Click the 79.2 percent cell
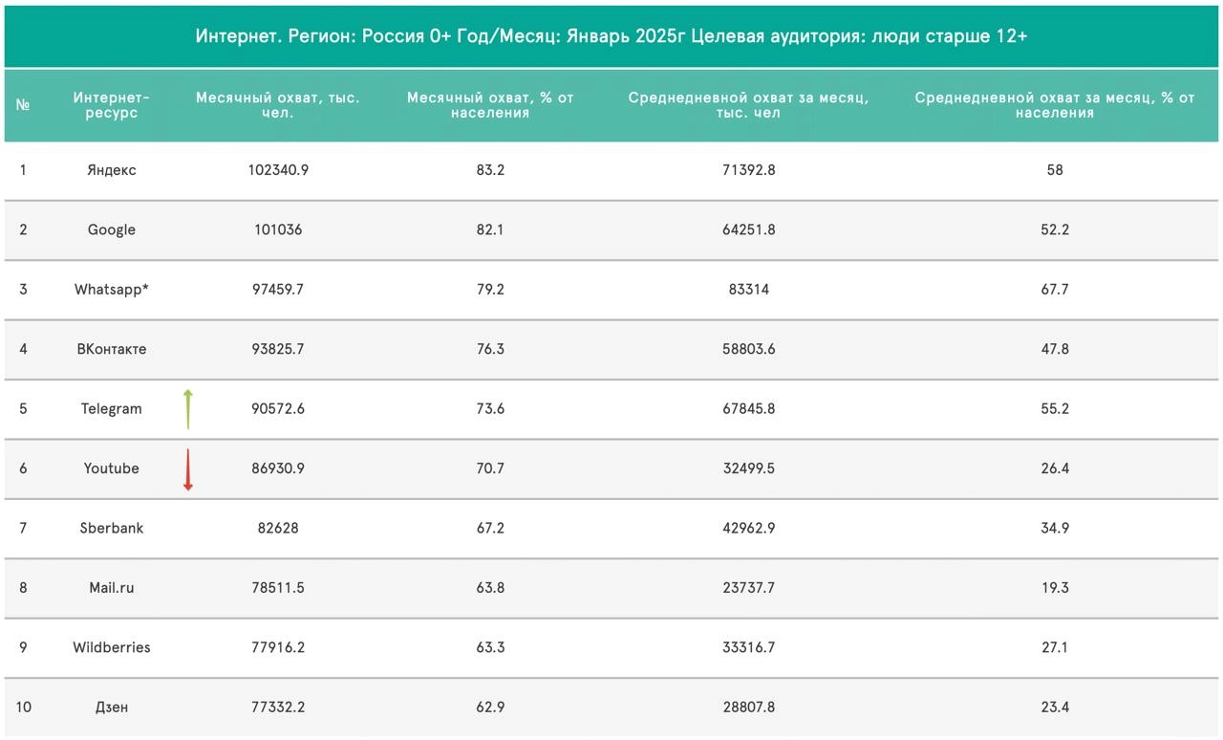The height and width of the screenshot is (740, 1223). pyautogui.click(x=490, y=290)
